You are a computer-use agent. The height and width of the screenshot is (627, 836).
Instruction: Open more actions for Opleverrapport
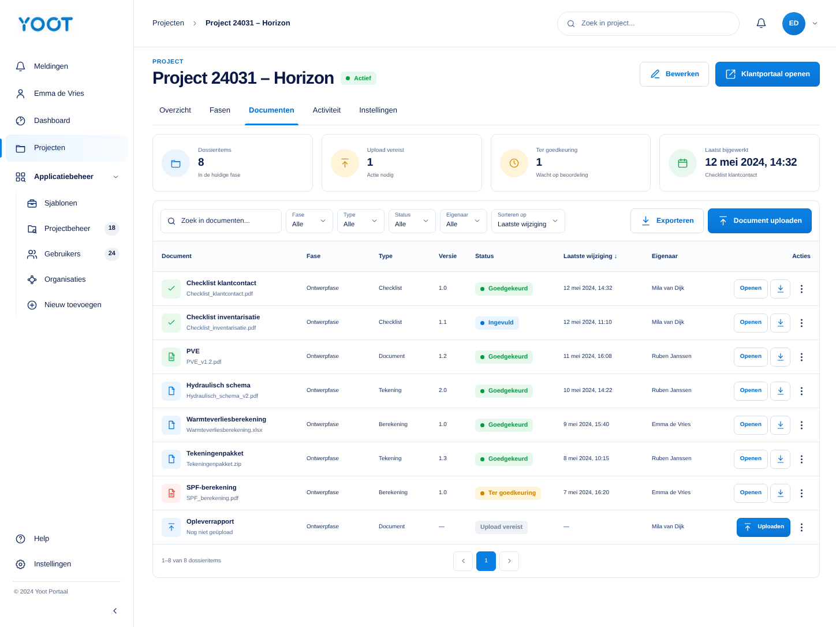[801, 527]
